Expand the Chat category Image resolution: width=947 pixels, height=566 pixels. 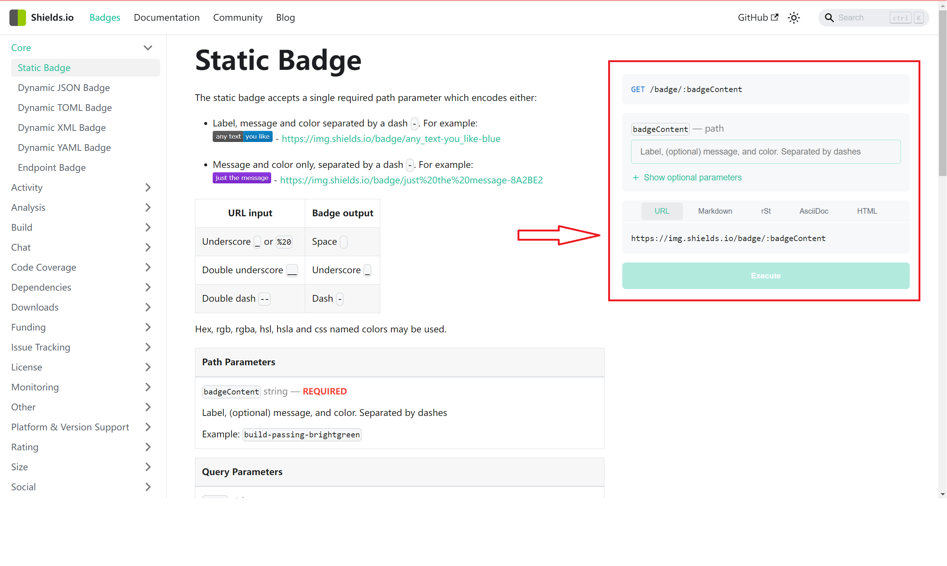[x=148, y=248]
